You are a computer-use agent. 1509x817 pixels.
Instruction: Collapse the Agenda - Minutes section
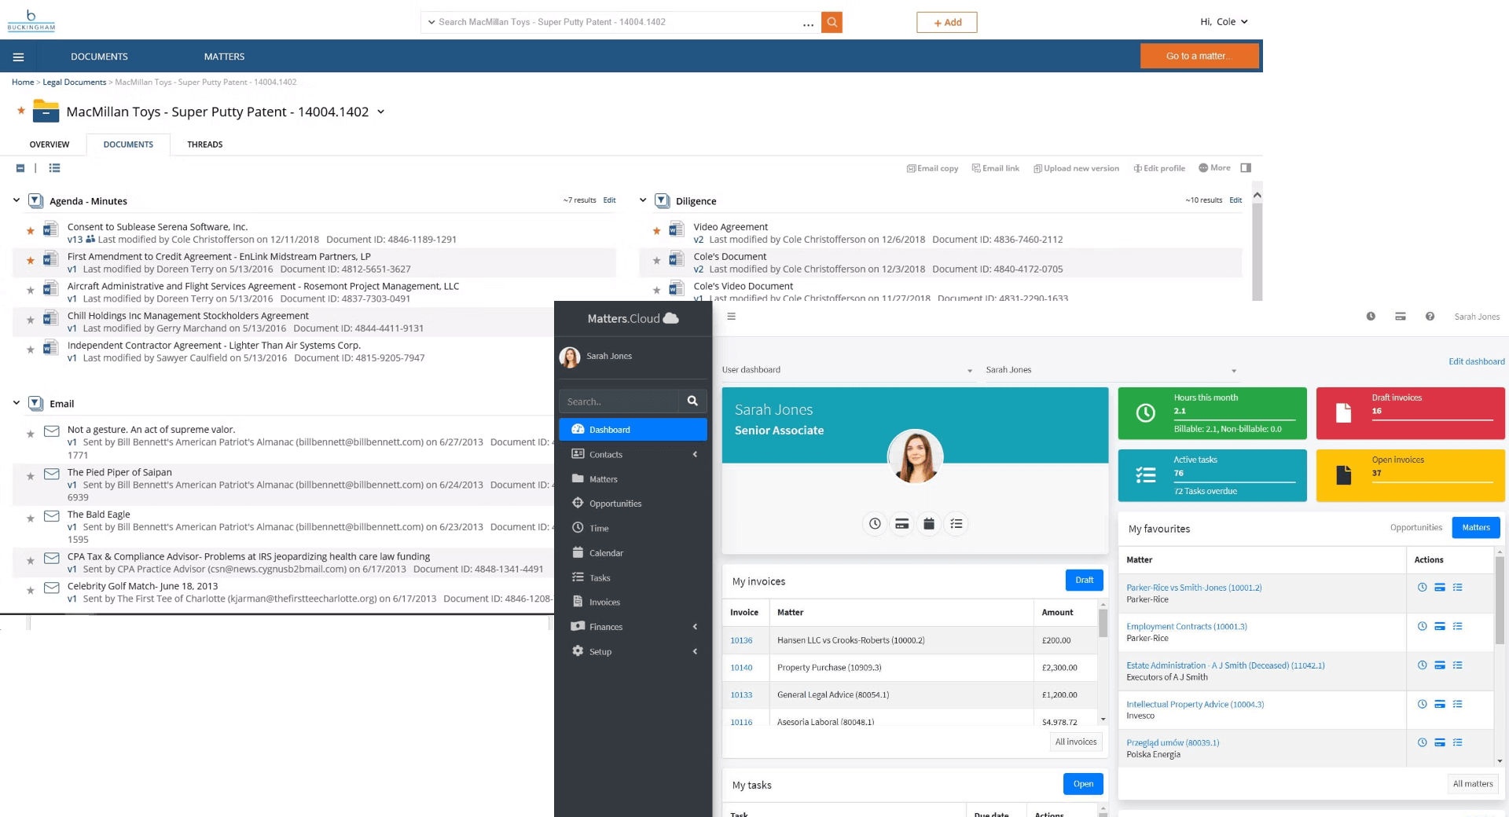click(x=16, y=200)
